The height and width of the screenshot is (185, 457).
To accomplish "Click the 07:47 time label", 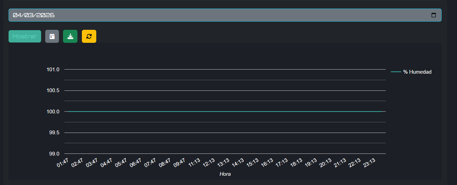I will point(150,162).
